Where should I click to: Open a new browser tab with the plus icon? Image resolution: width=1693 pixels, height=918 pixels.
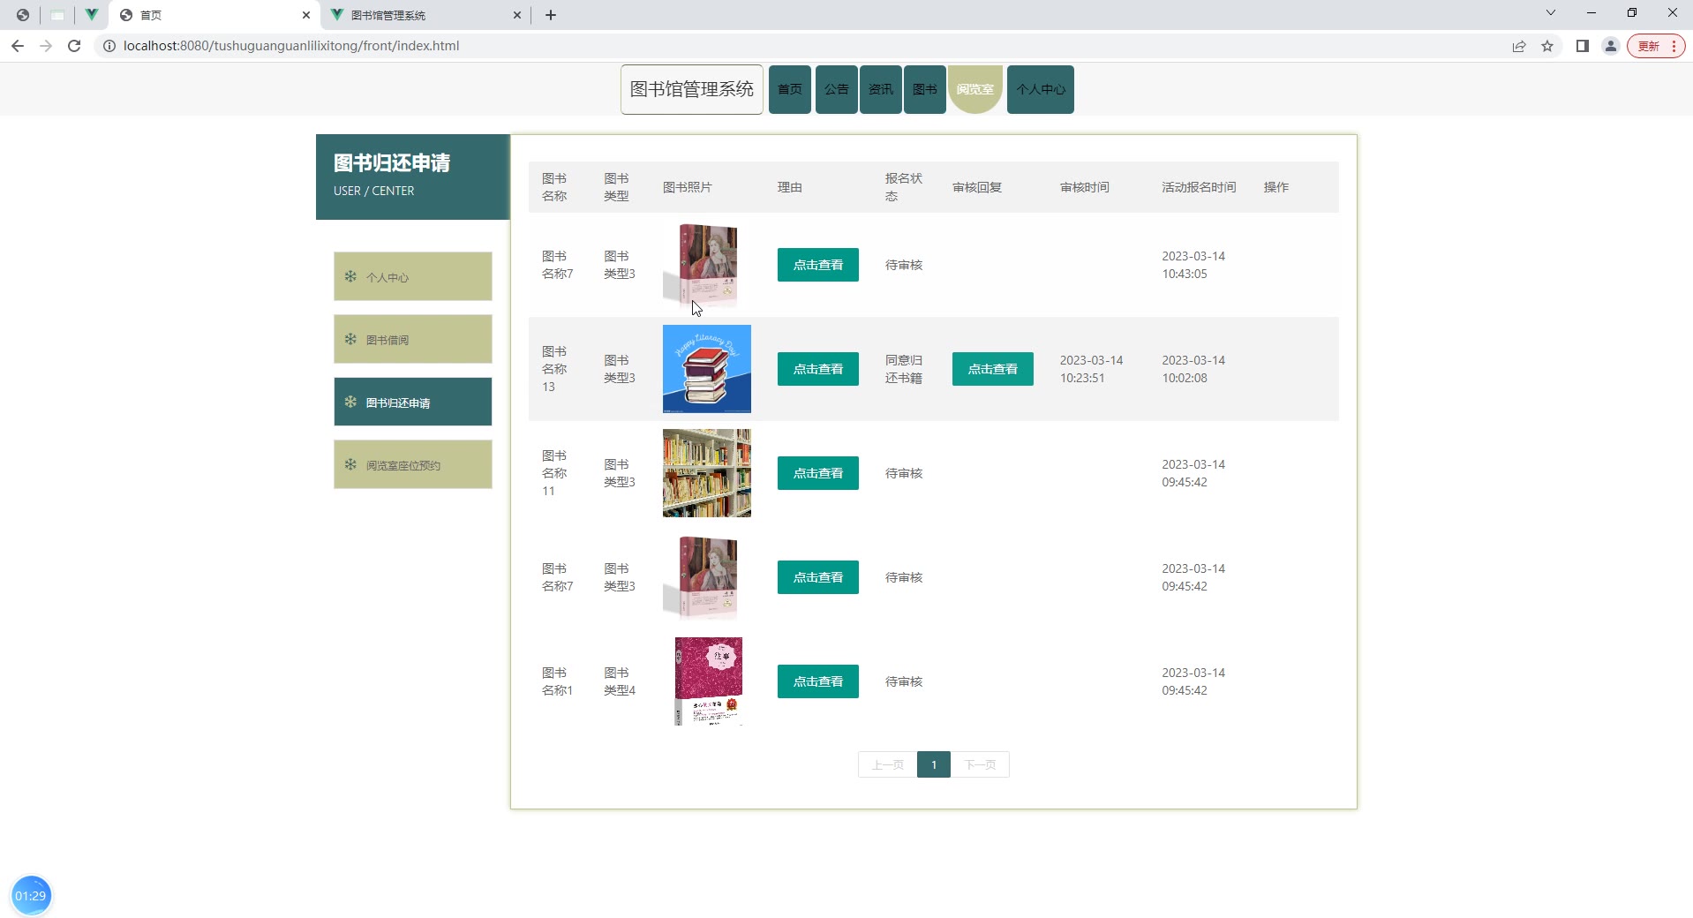[x=551, y=15]
